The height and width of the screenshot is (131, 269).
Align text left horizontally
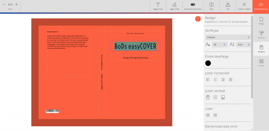point(208,80)
